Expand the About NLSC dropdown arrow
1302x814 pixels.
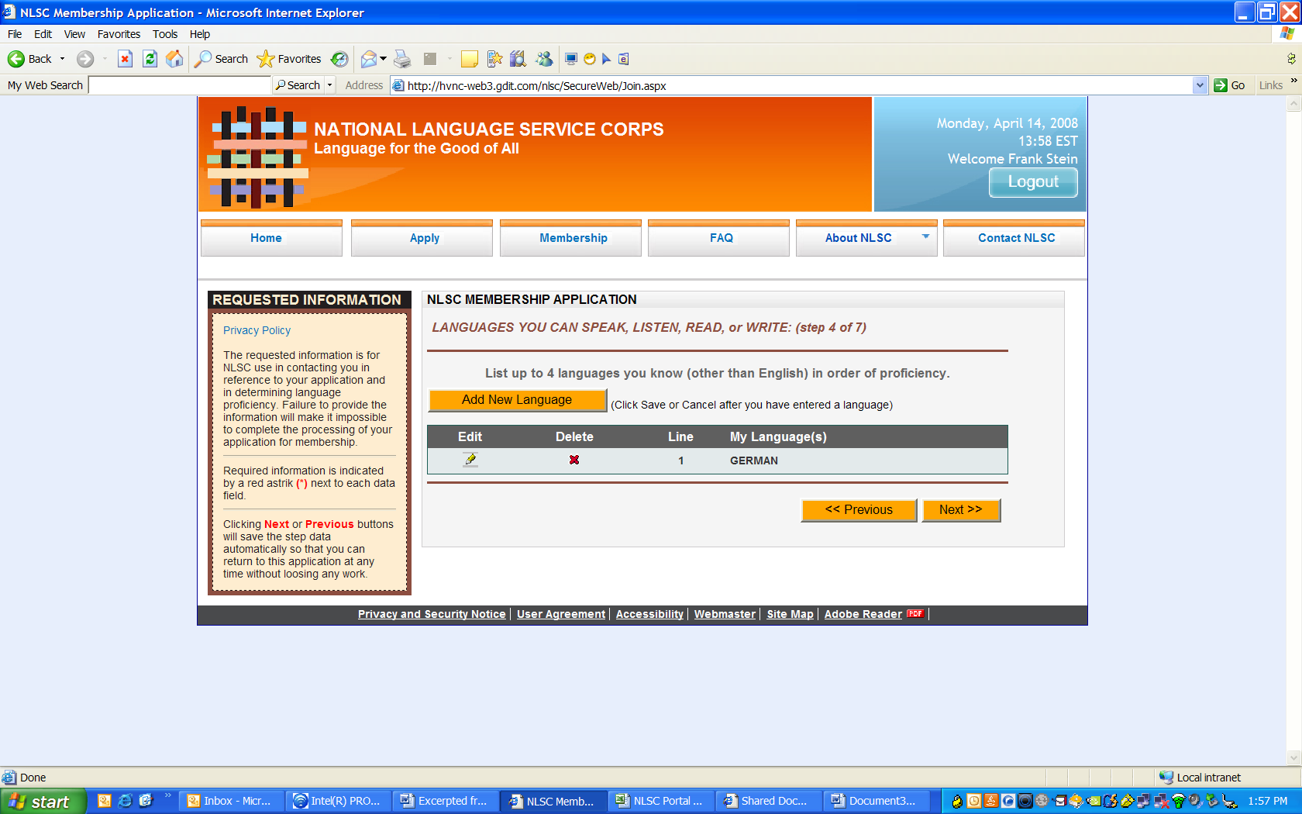tap(925, 237)
